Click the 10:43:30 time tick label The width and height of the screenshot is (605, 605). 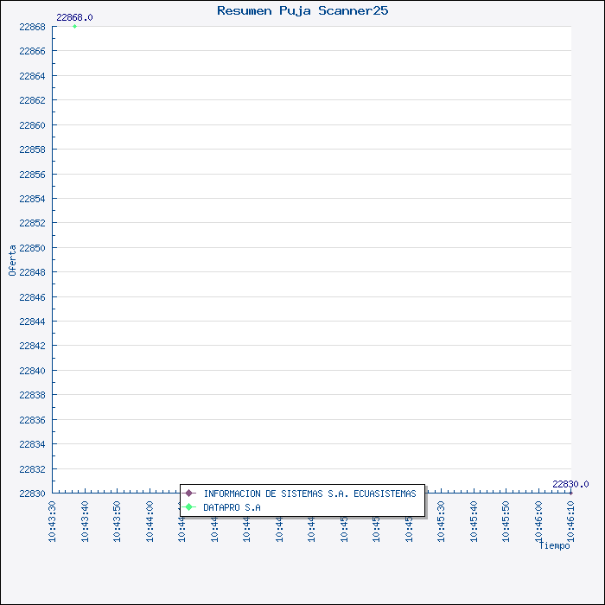coord(53,521)
